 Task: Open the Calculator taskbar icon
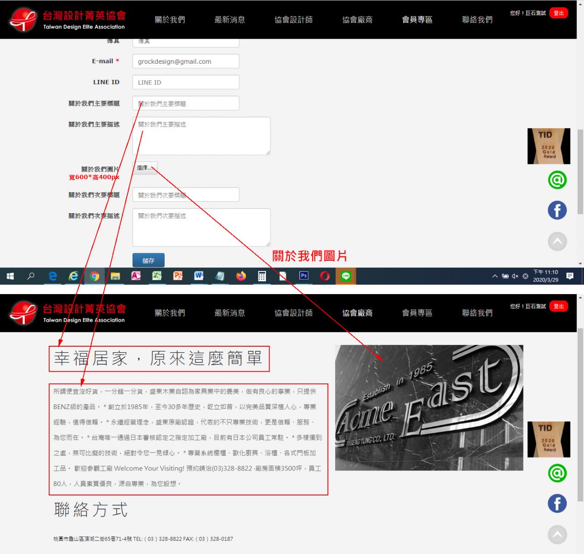click(x=262, y=276)
